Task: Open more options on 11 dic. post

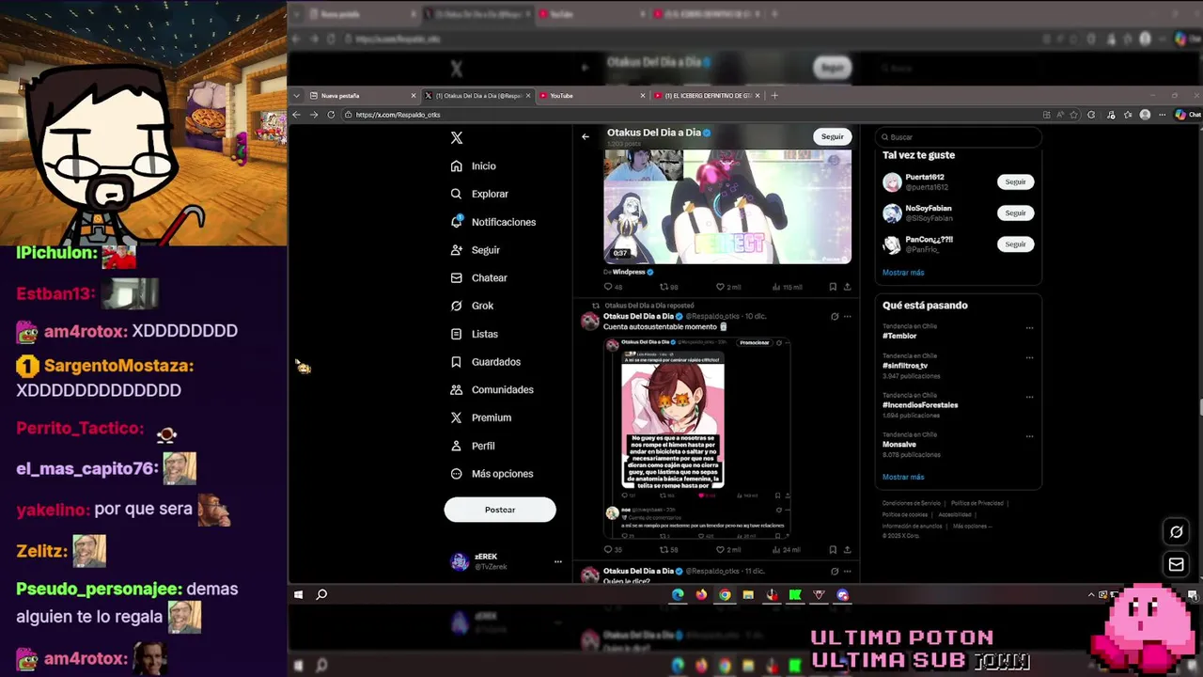Action: point(848,571)
